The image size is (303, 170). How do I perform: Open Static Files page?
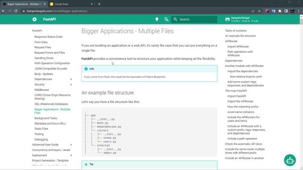point(41,129)
